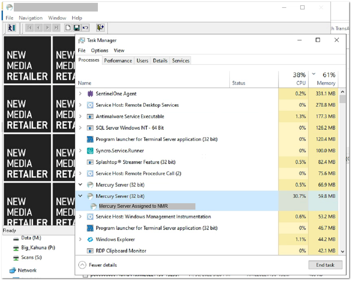Expand the SQL Server Windows NT process
Image resolution: width=352 pixels, height=281 pixels.
(81, 128)
